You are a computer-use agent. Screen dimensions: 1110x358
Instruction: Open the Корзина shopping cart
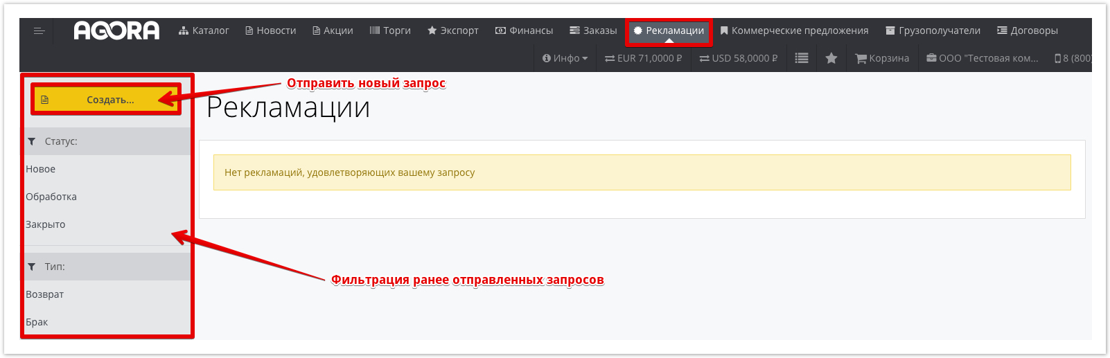882,58
